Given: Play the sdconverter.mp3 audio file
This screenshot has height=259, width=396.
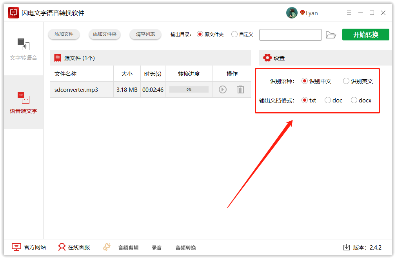Looking at the screenshot, I should coord(222,89).
